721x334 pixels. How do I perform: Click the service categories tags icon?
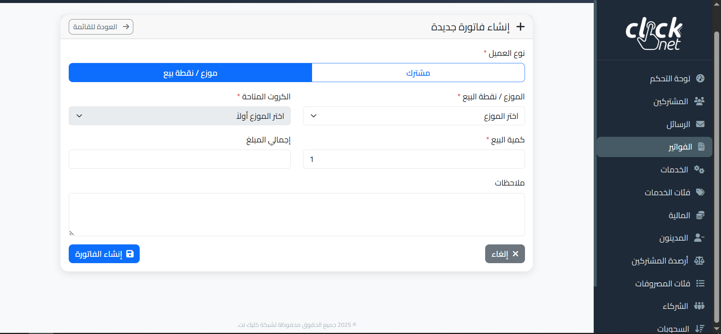point(700,192)
